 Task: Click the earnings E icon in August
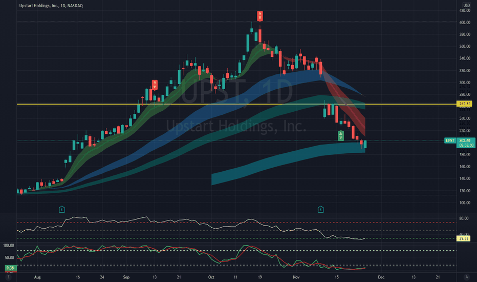click(62, 209)
